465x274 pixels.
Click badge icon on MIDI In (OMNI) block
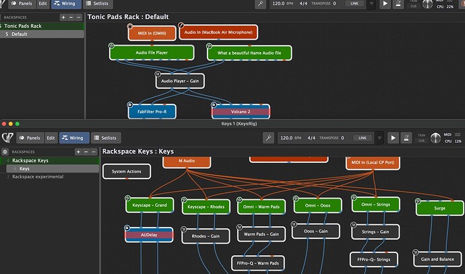coord(130,26)
